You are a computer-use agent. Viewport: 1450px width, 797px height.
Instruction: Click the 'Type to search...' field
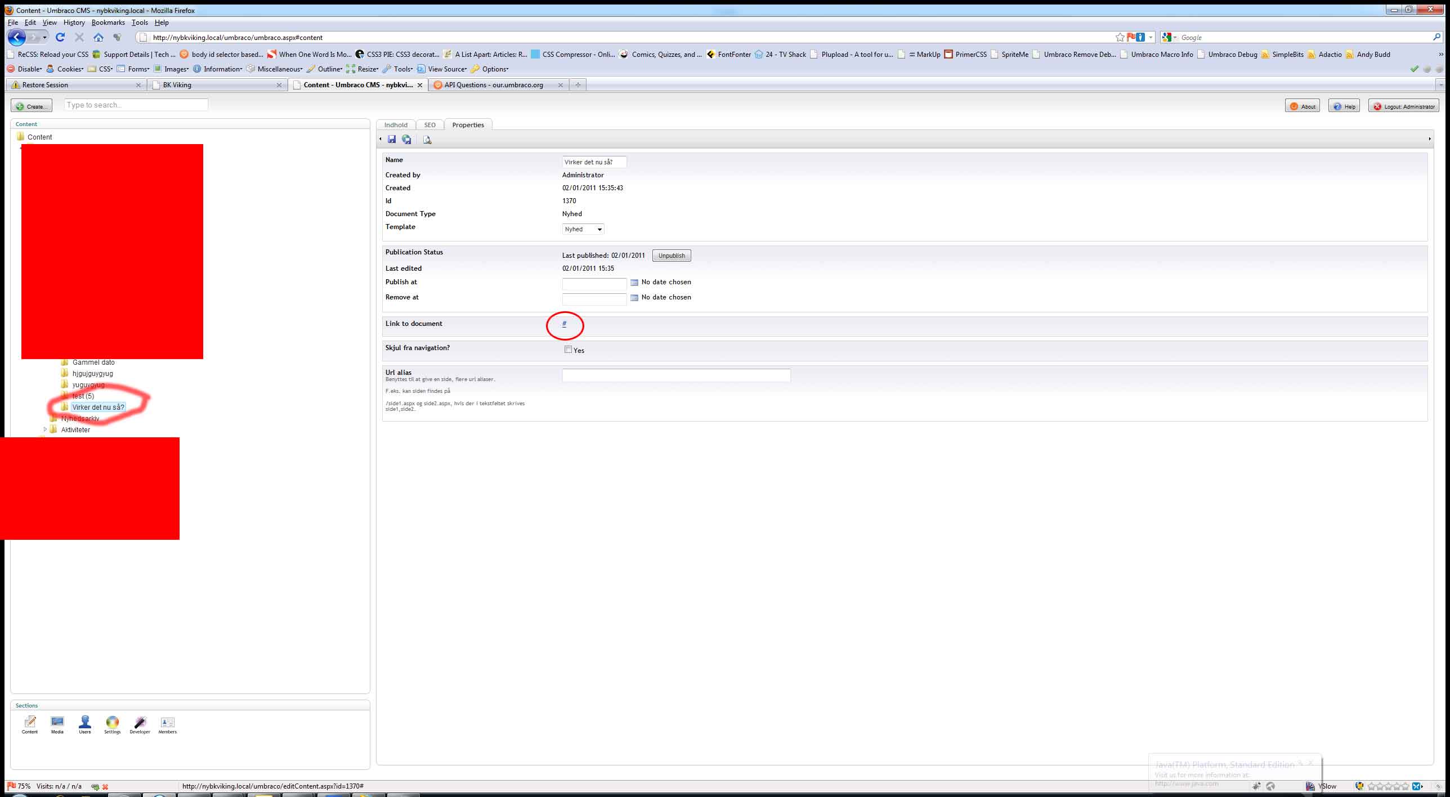pyautogui.click(x=136, y=105)
